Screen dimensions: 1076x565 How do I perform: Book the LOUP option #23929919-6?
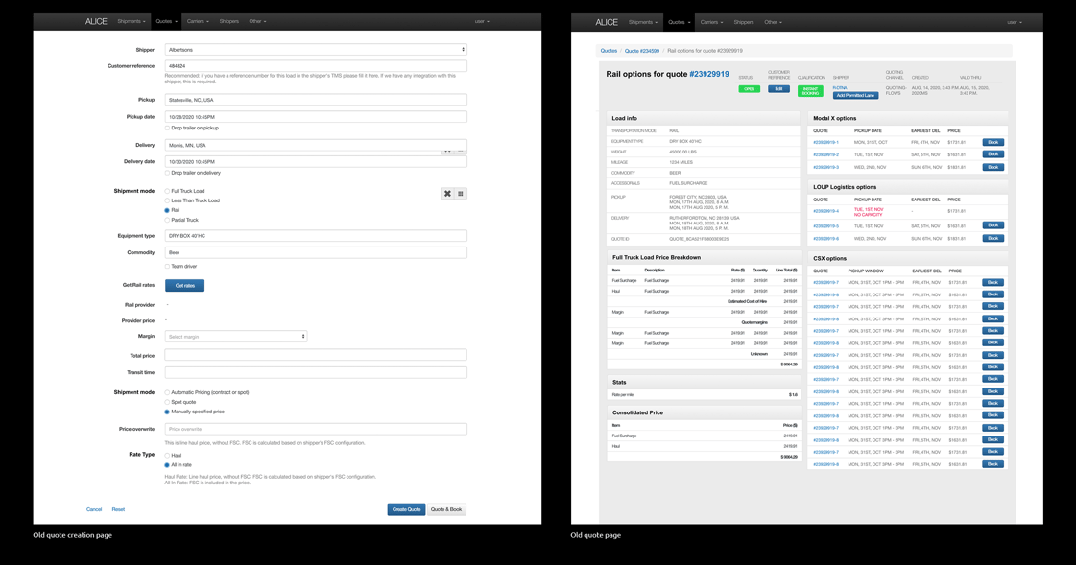click(x=992, y=238)
